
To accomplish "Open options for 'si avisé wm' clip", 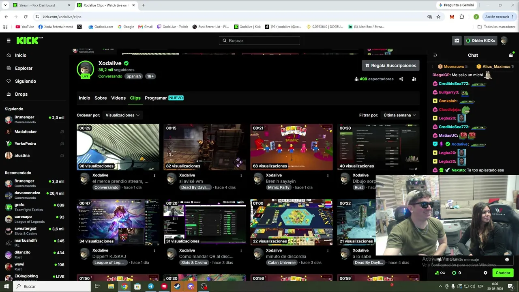I will pos(241,176).
